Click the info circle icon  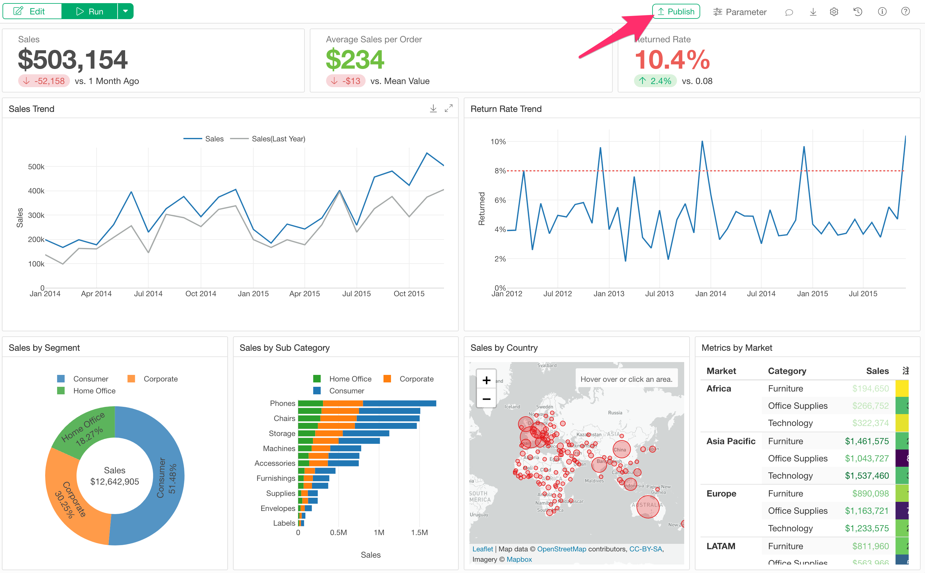[882, 12]
